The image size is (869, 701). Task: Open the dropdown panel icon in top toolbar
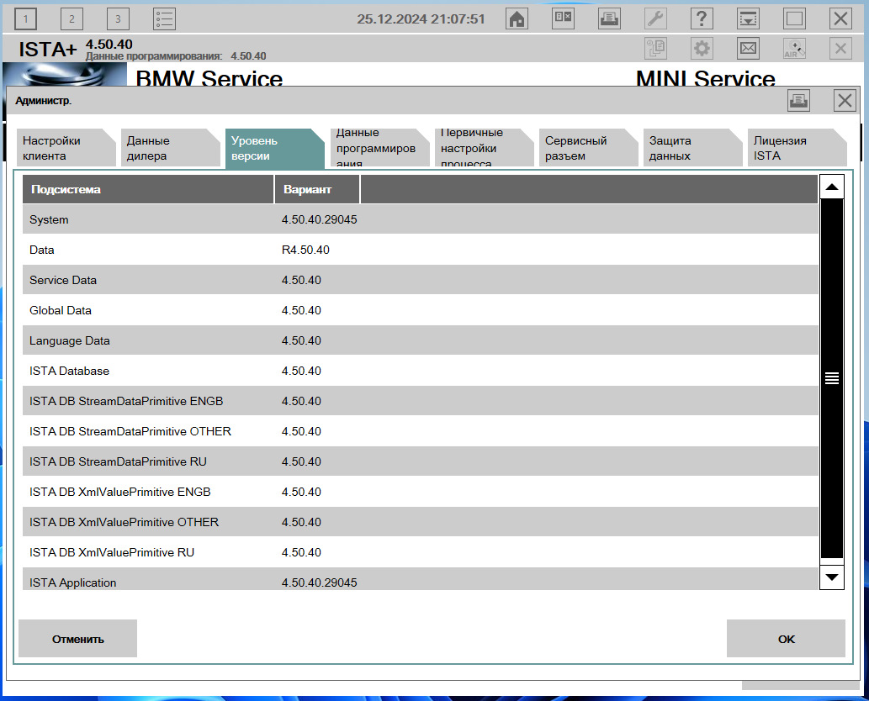coord(748,18)
